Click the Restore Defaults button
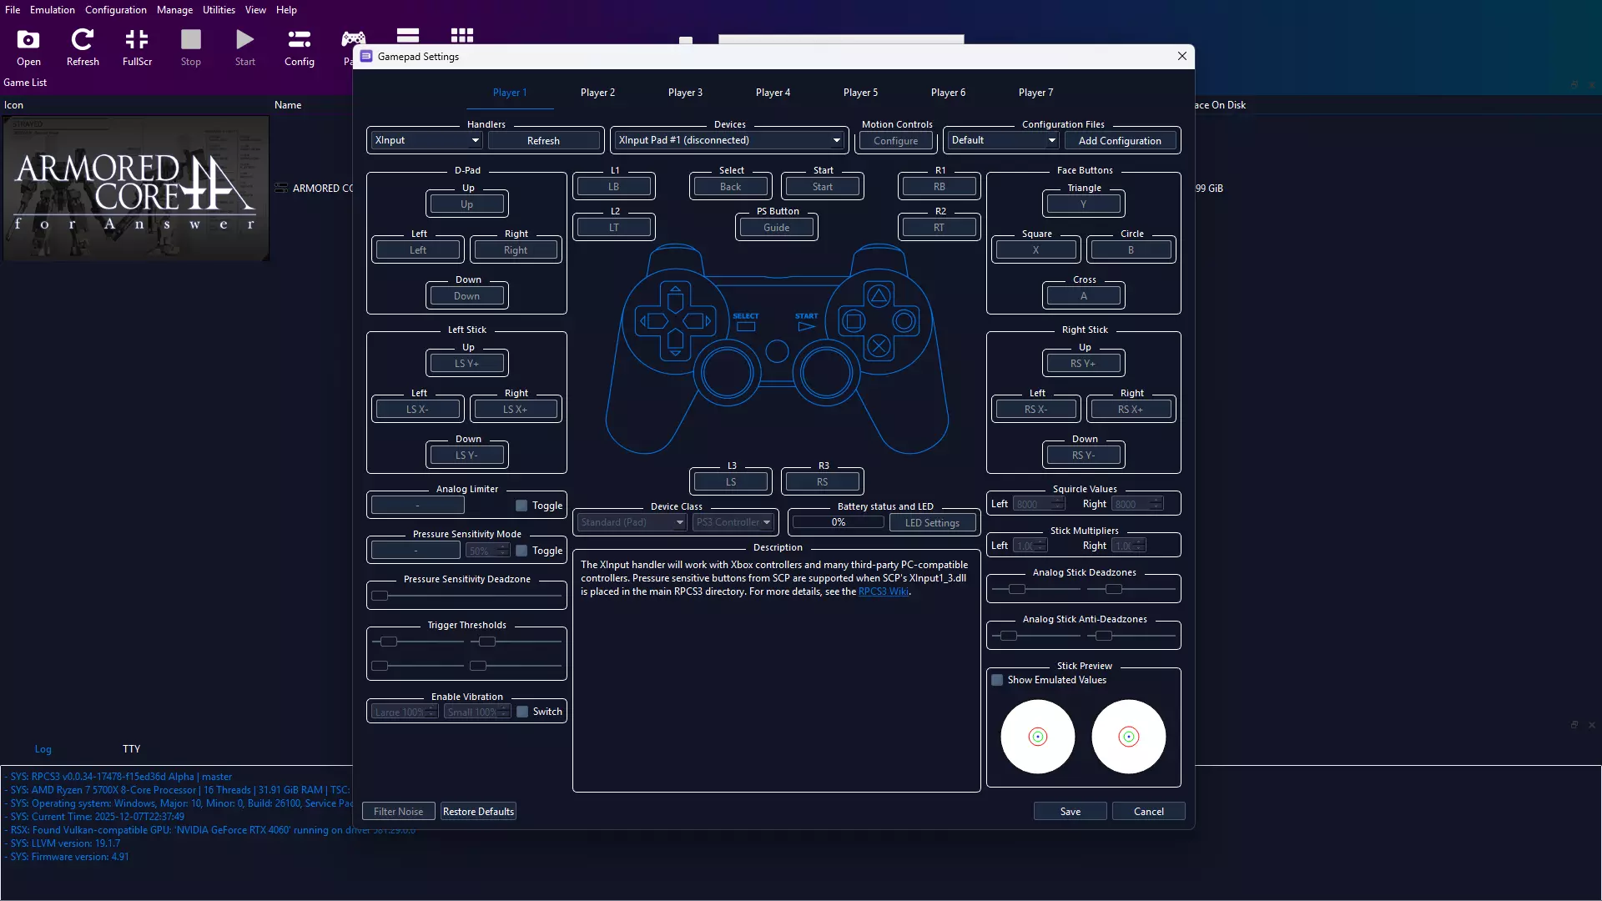The height and width of the screenshot is (901, 1602). coord(478,812)
